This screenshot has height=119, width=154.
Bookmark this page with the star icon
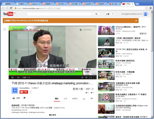click(146, 8)
